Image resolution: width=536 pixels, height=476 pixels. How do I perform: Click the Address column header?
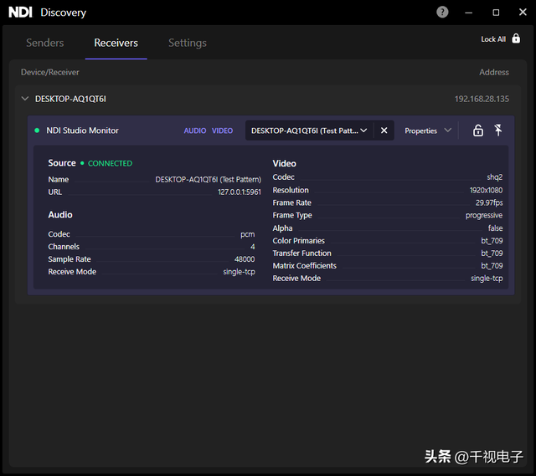(494, 72)
